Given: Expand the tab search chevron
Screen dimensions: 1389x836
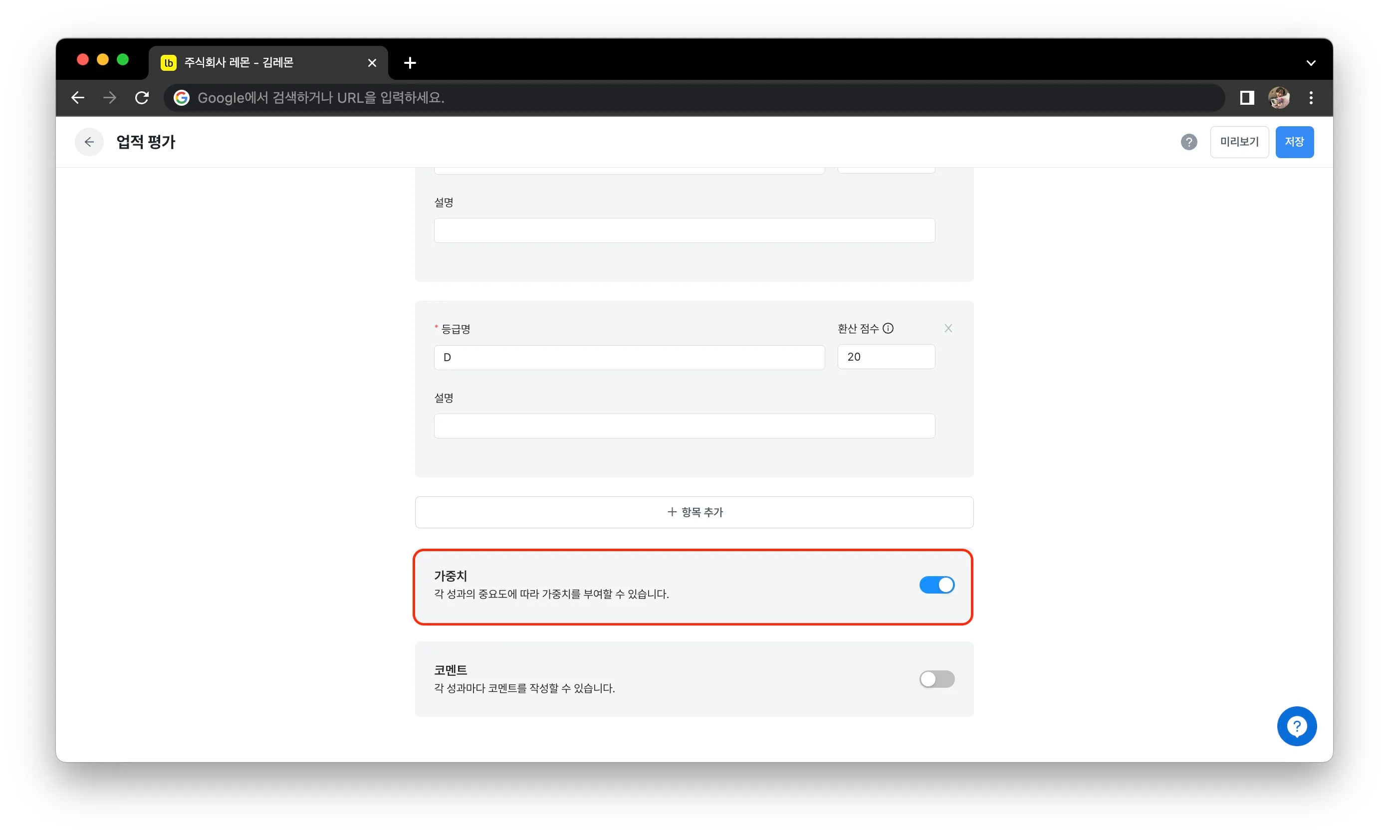Looking at the screenshot, I should click(x=1311, y=62).
